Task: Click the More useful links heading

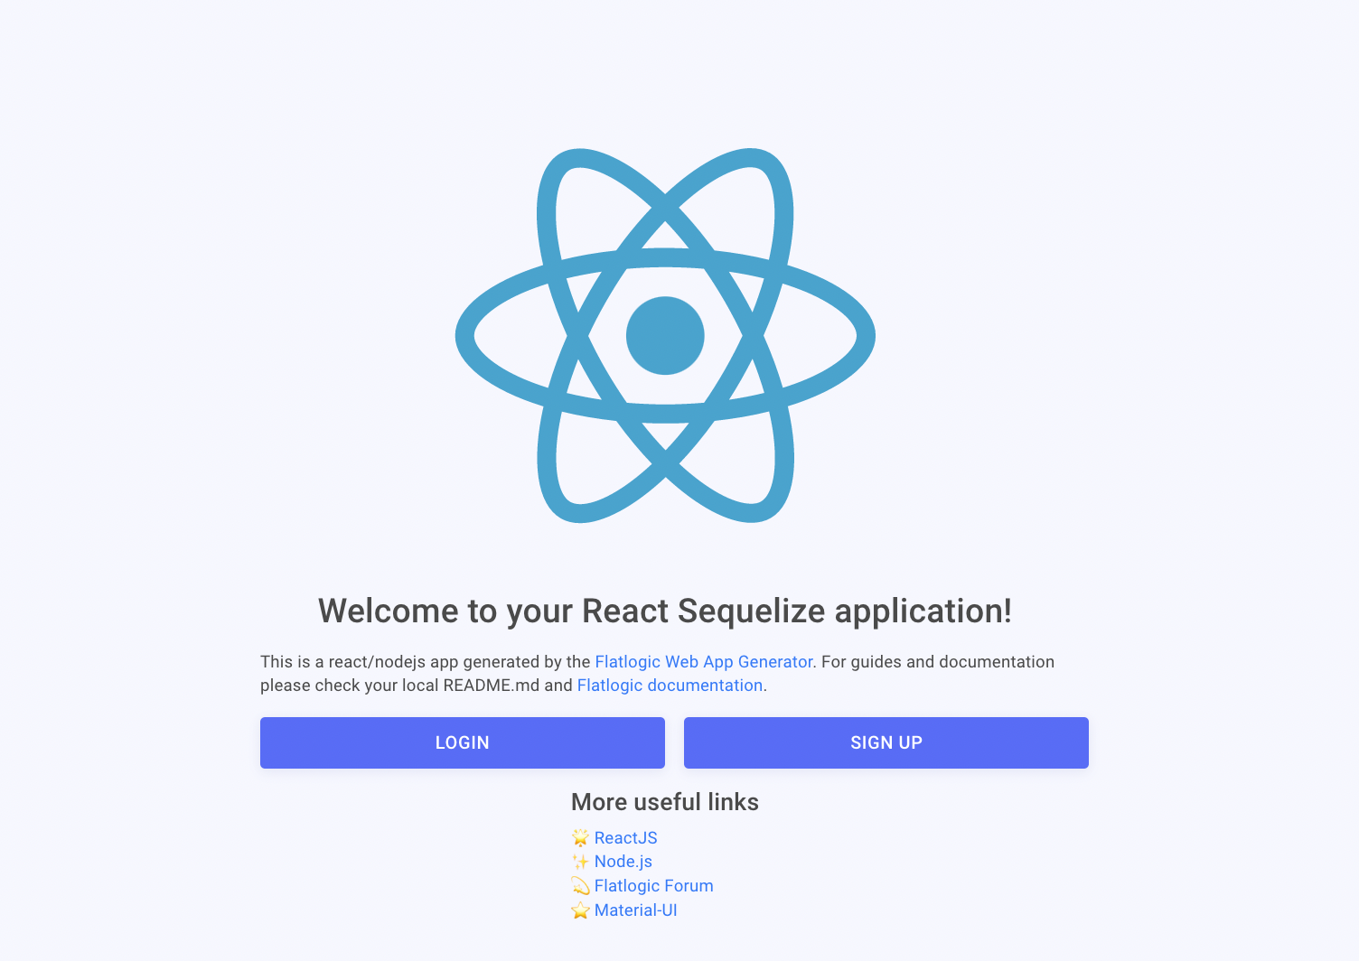Action: click(665, 802)
